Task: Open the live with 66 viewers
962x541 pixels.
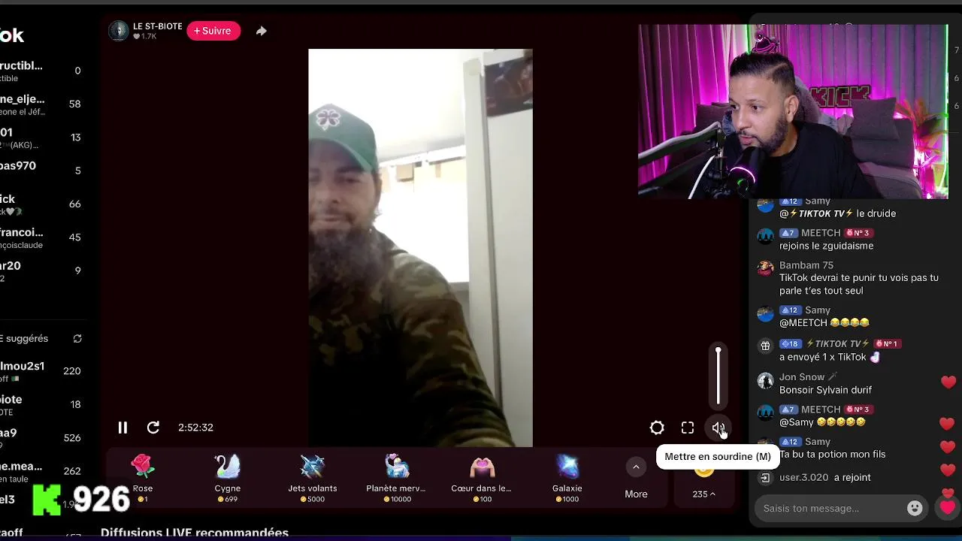Action: pyautogui.click(x=41, y=204)
